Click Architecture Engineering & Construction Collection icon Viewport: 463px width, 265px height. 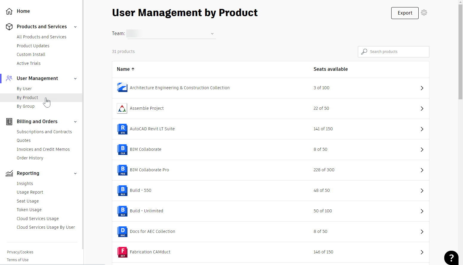122,88
